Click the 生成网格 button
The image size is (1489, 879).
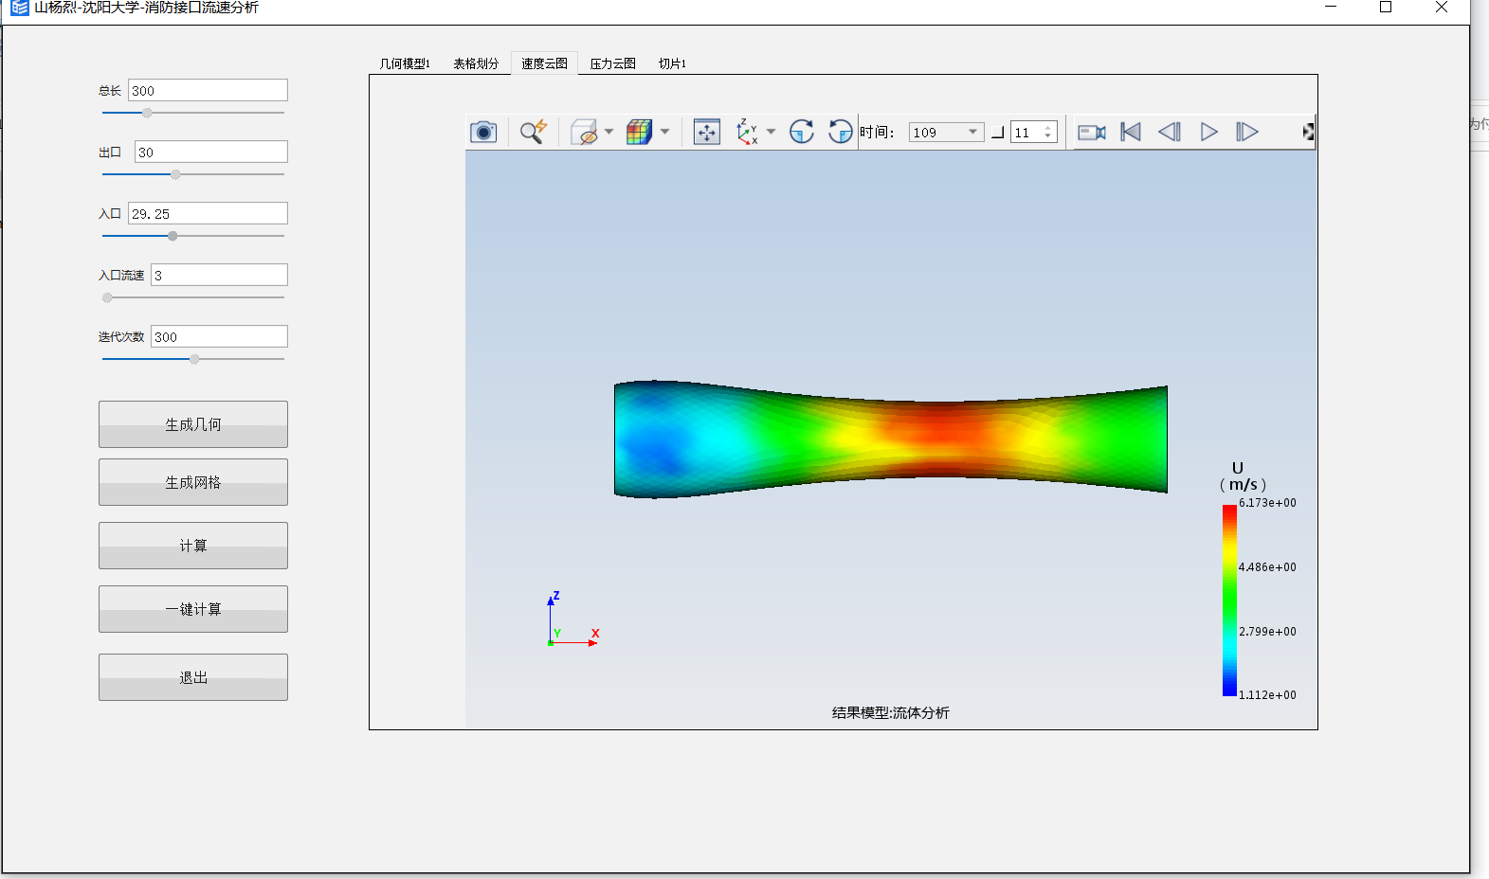click(193, 482)
